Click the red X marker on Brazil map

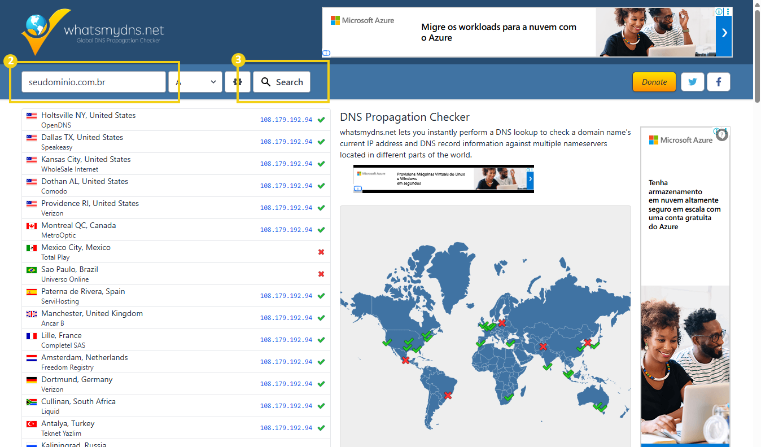(448, 395)
